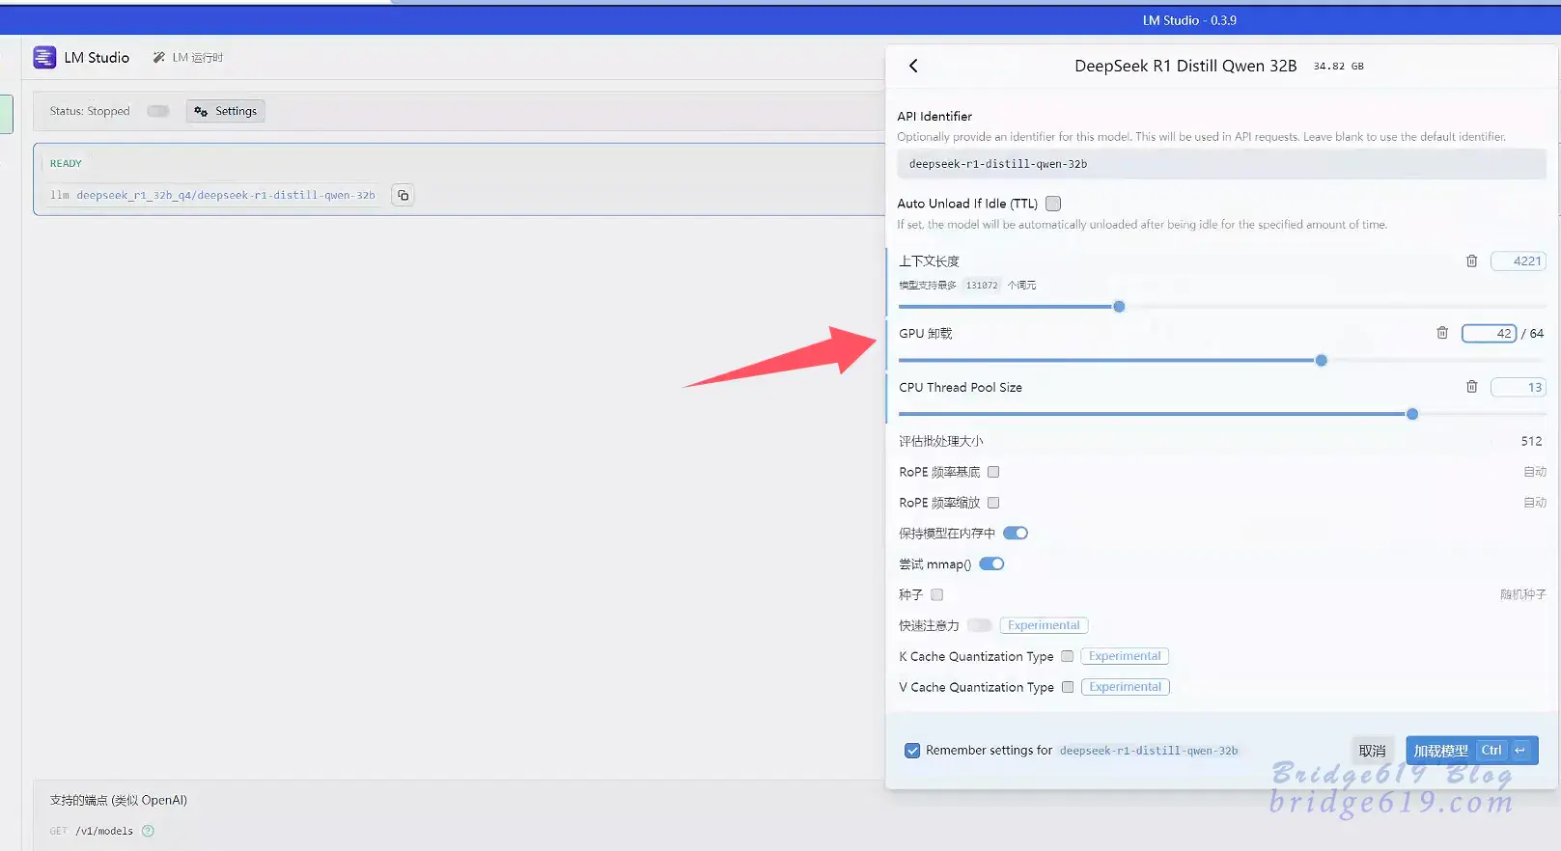1561x851 pixels.
Task: Click the CPU Thread Pool Size slider handle
Action: (1412, 414)
